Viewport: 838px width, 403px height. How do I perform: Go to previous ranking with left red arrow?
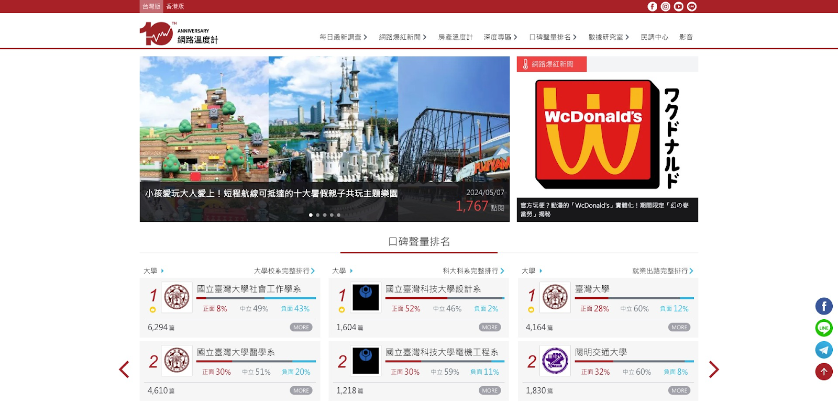pos(124,370)
